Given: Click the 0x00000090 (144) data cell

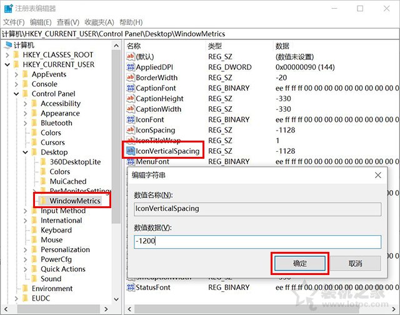Looking at the screenshot, I should tap(305, 67).
